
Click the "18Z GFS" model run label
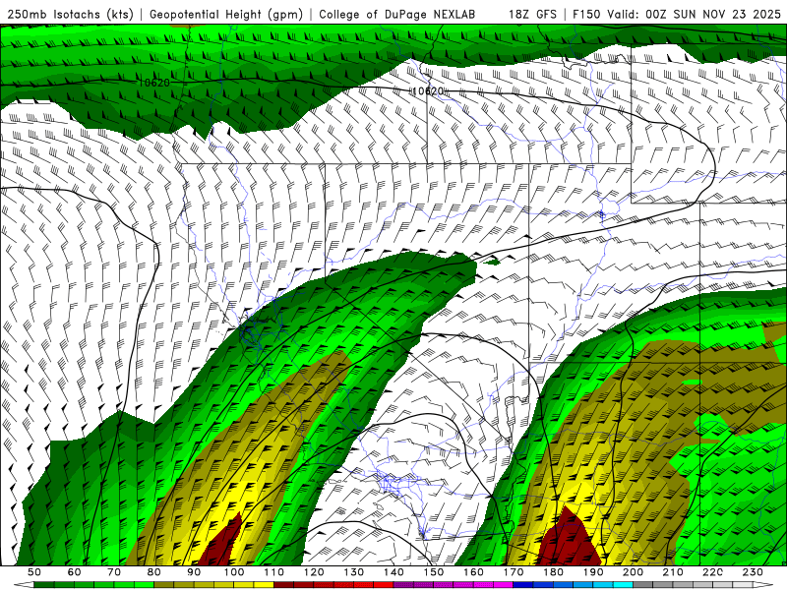pyautogui.click(x=532, y=14)
